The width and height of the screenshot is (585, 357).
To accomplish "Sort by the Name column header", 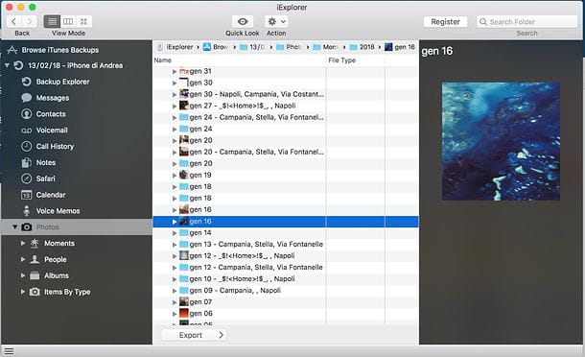I will coord(163,60).
